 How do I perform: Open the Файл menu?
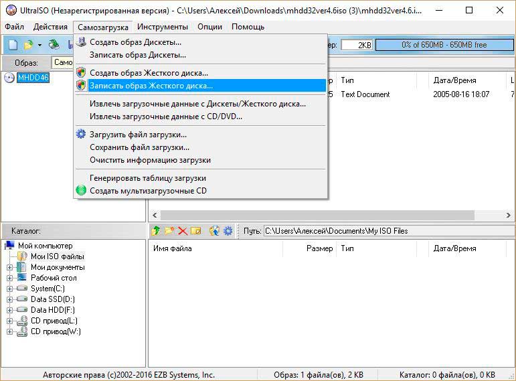point(14,27)
